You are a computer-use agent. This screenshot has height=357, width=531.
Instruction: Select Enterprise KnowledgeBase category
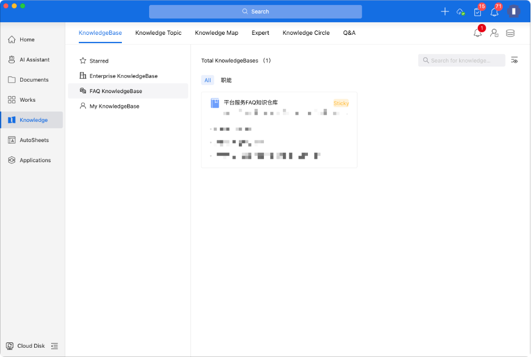pyautogui.click(x=124, y=76)
